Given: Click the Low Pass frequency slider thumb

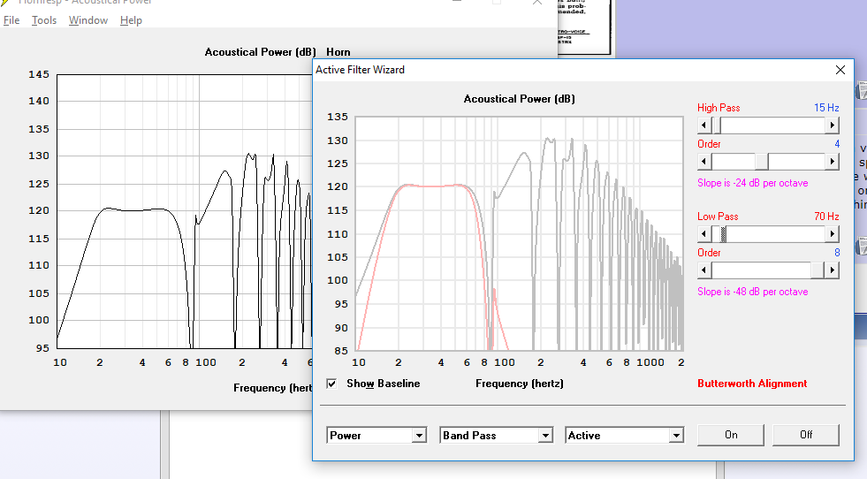Looking at the screenshot, I should pos(723,234).
